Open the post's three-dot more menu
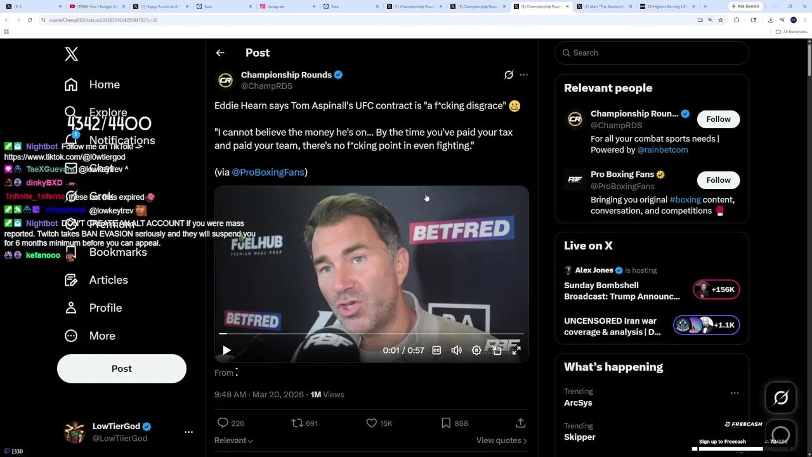This screenshot has width=812, height=457. point(524,75)
